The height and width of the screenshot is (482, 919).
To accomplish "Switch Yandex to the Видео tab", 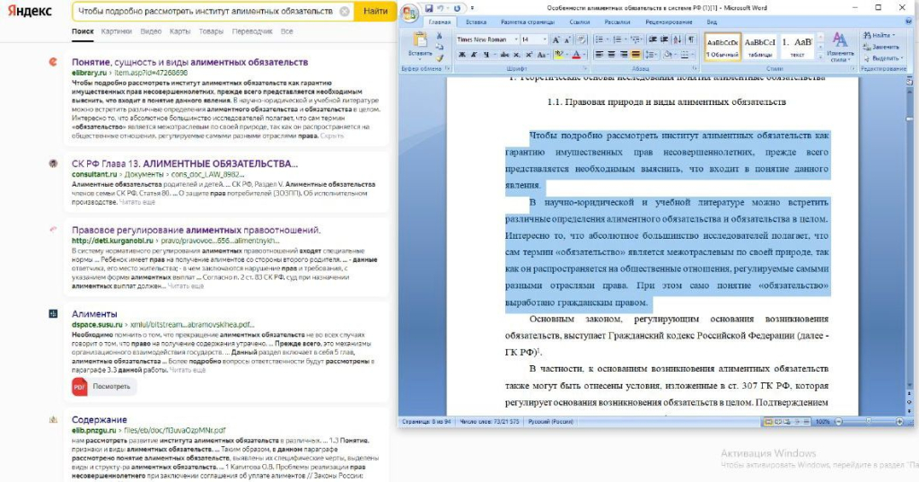I will pos(151,31).
